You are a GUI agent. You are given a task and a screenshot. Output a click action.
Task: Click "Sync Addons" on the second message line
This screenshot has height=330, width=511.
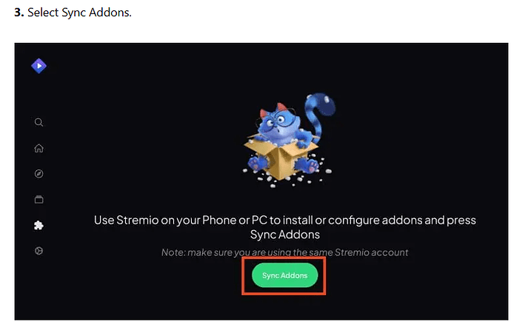click(285, 235)
